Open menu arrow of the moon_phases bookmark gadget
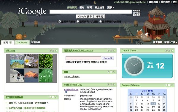This screenshot has height=112, width=178. tap(108, 72)
